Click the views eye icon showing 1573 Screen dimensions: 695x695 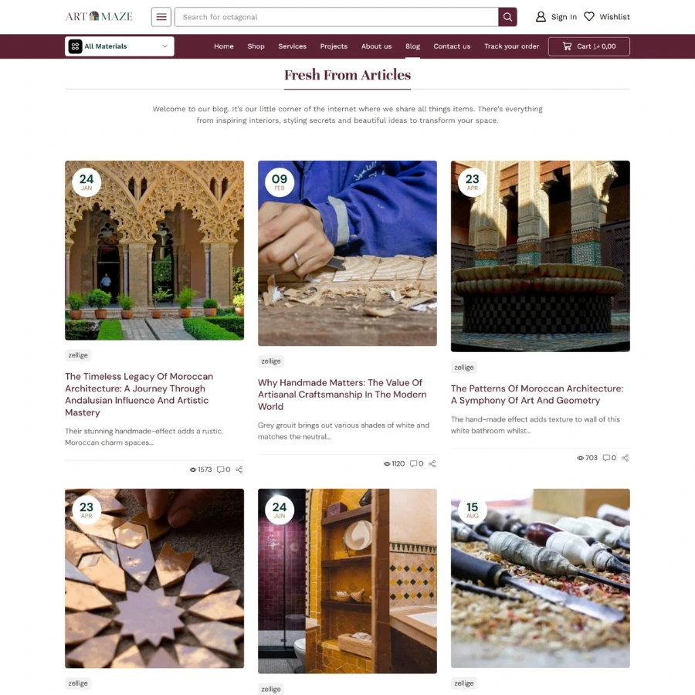pyautogui.click(x=193, y=470)
